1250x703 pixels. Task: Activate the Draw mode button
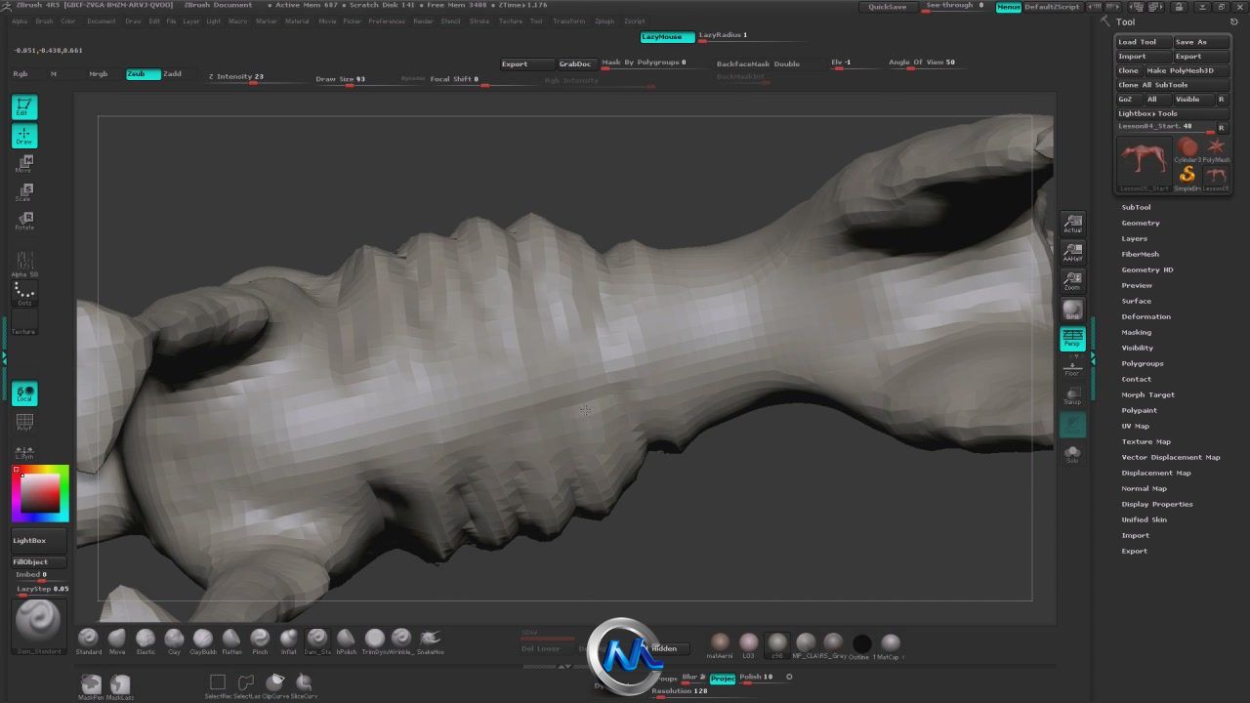point(24,136)
